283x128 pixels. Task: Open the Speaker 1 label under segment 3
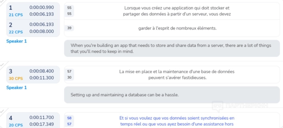(x=16, y=88)
